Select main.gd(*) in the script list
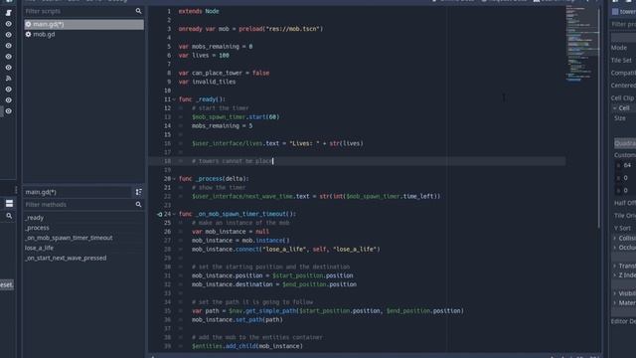 click(x=83, y=24)
